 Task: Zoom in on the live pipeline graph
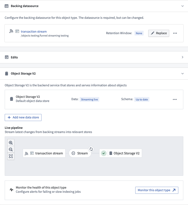[x=11, y=143]
